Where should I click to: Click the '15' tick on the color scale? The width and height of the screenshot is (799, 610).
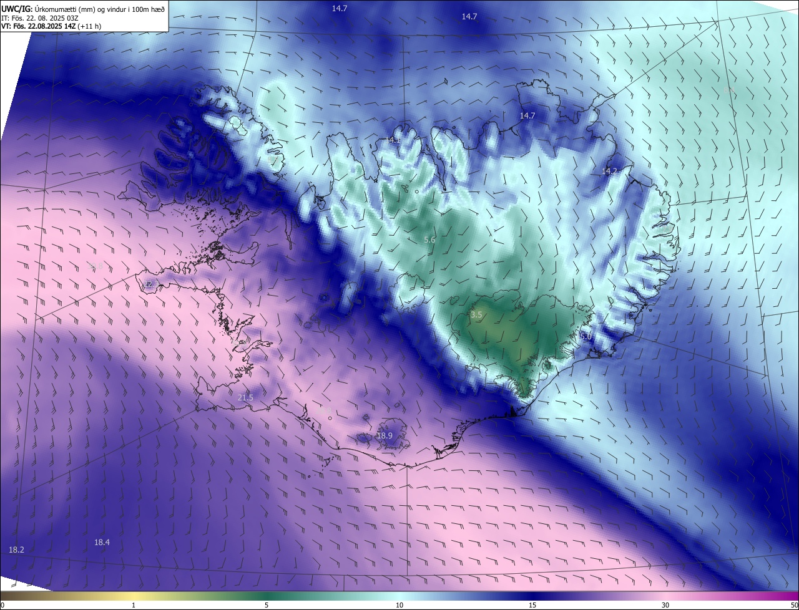coord(532,605)
